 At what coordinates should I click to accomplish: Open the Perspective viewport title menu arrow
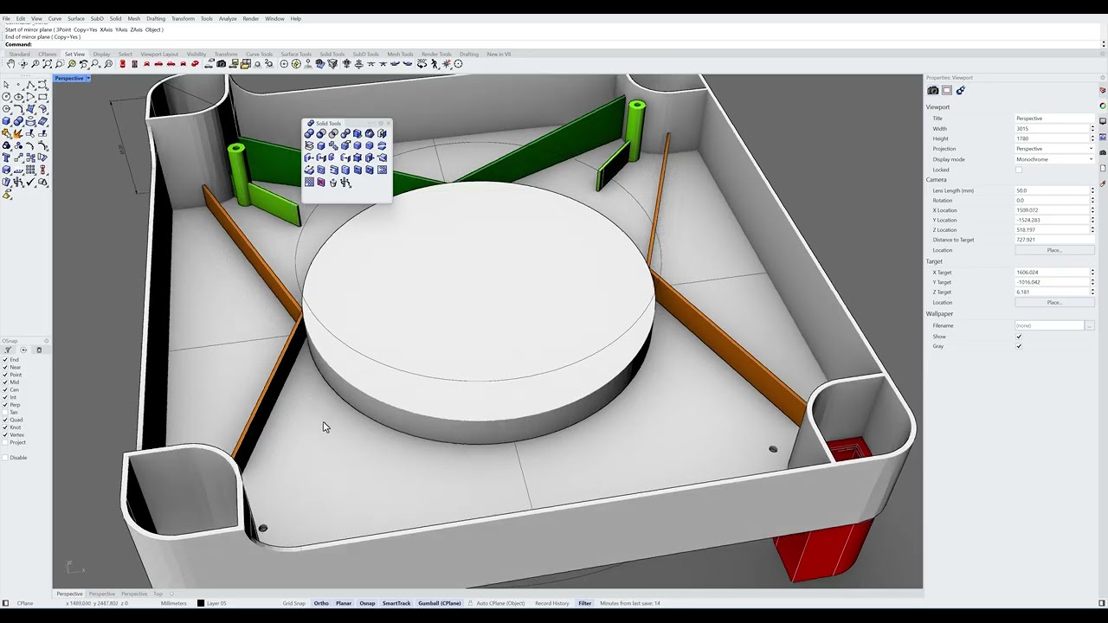(88, 79)
